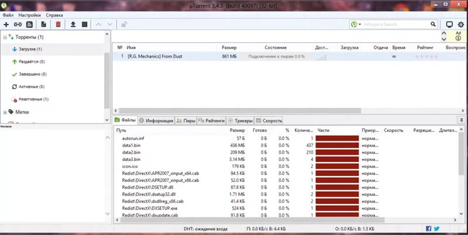This screenshot has width=468, height=235.
Task: Open preferences gear icon
Action: pyautogui.click(x=461, y=24)
